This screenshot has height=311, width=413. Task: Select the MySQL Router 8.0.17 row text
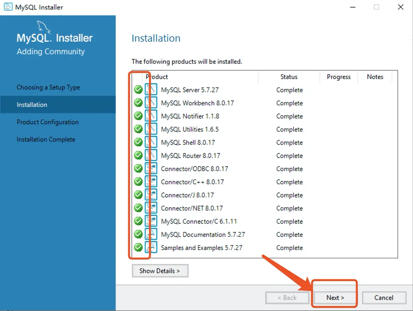tap(191, 155)
